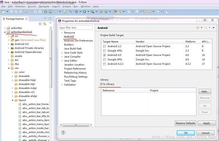Check the Android 2.2 build target
The height and width of the screenshot is (141, 219).
tap(104, 46)
